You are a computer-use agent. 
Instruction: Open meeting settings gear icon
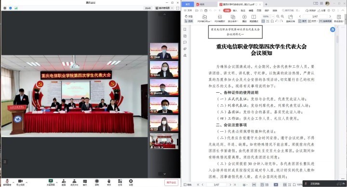(131, 182)
